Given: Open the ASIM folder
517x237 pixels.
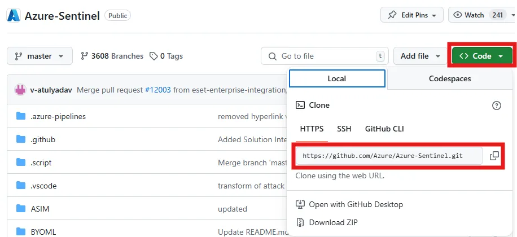Looking at the screenshot, I should click(x=40, y=209).
